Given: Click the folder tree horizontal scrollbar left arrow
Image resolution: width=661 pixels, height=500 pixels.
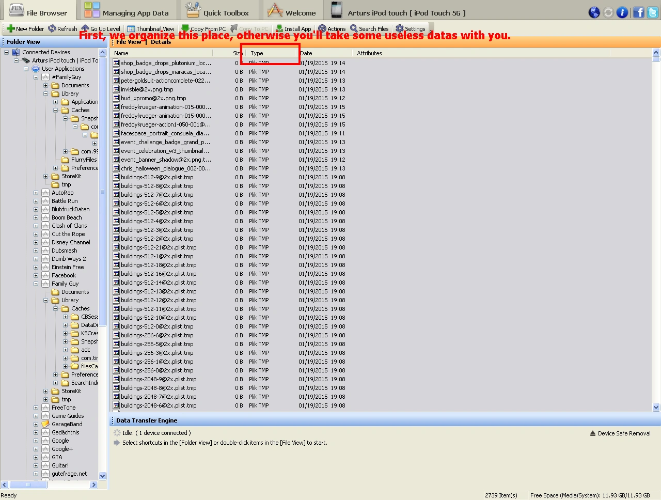Looking at the screenshot, I should [x=5, y=485].
